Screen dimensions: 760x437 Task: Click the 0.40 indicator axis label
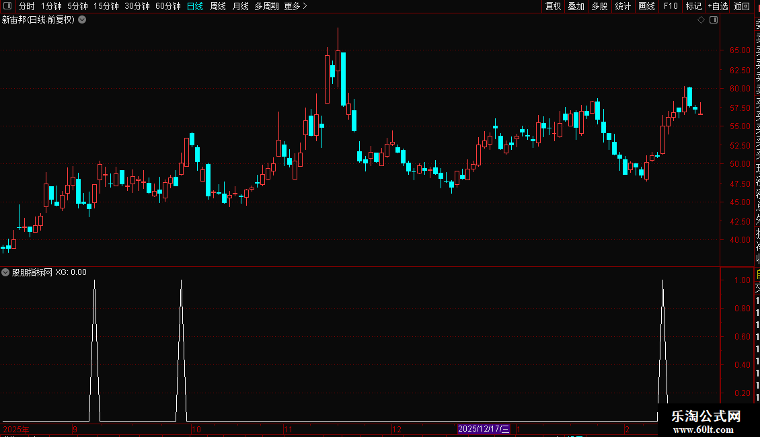(743, 365)
